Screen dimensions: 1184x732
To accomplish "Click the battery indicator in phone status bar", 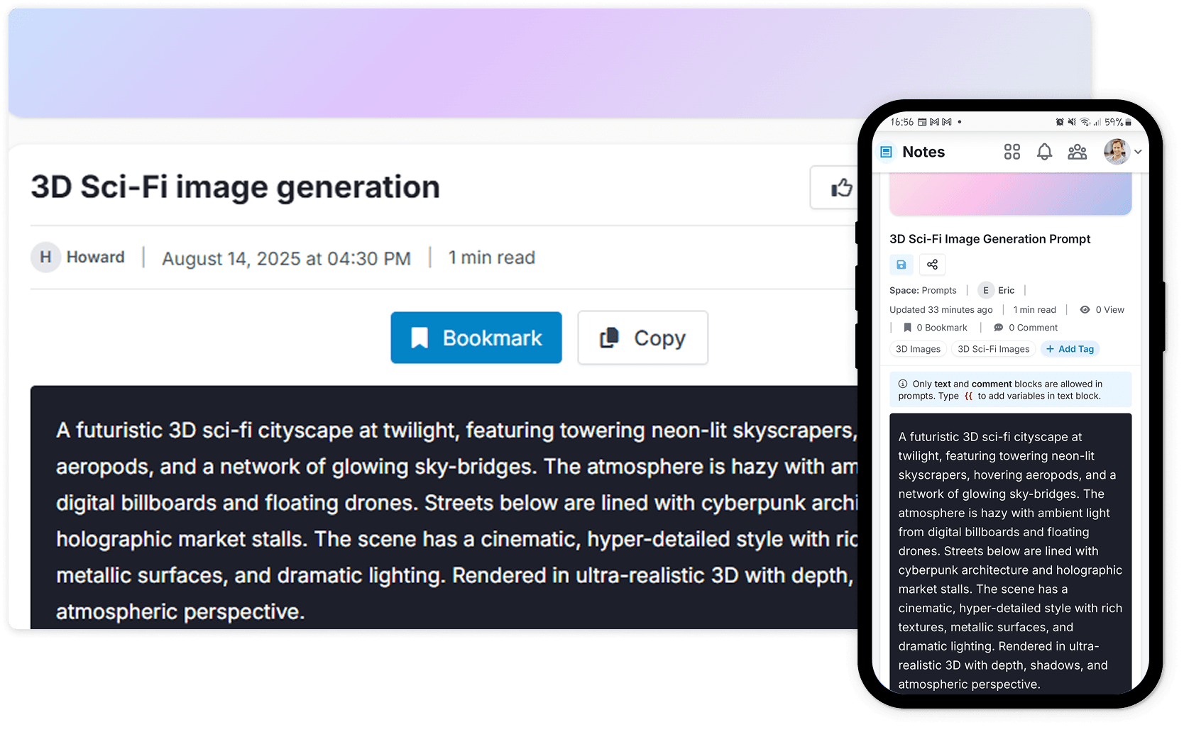I will 1128,122.
